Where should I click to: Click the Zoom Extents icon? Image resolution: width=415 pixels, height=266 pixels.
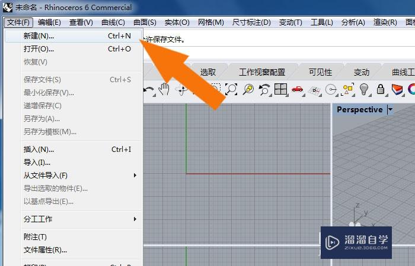tap(231, 89)
